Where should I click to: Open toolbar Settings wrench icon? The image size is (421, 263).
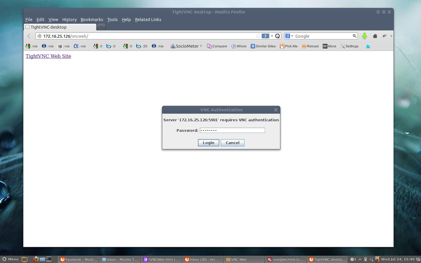click(349, 46)
